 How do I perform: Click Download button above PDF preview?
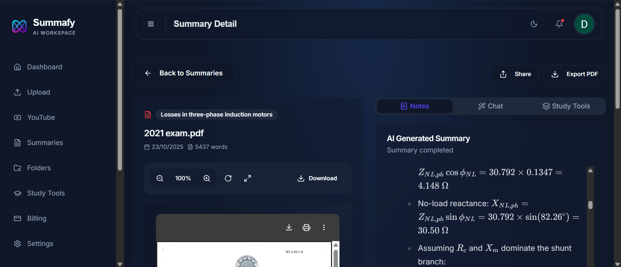[x=317, y=178]
